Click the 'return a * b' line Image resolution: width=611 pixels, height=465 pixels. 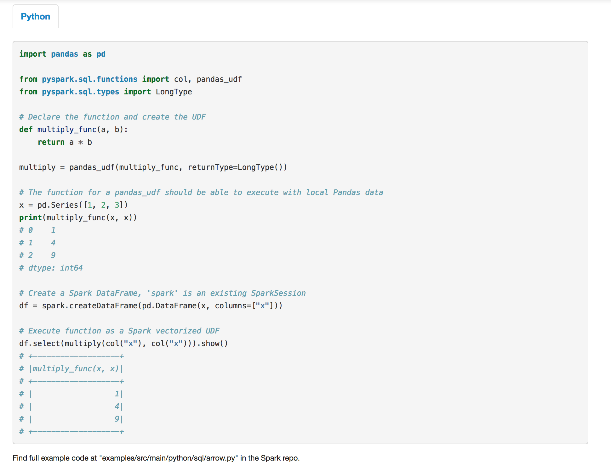[x=65, y=142]
